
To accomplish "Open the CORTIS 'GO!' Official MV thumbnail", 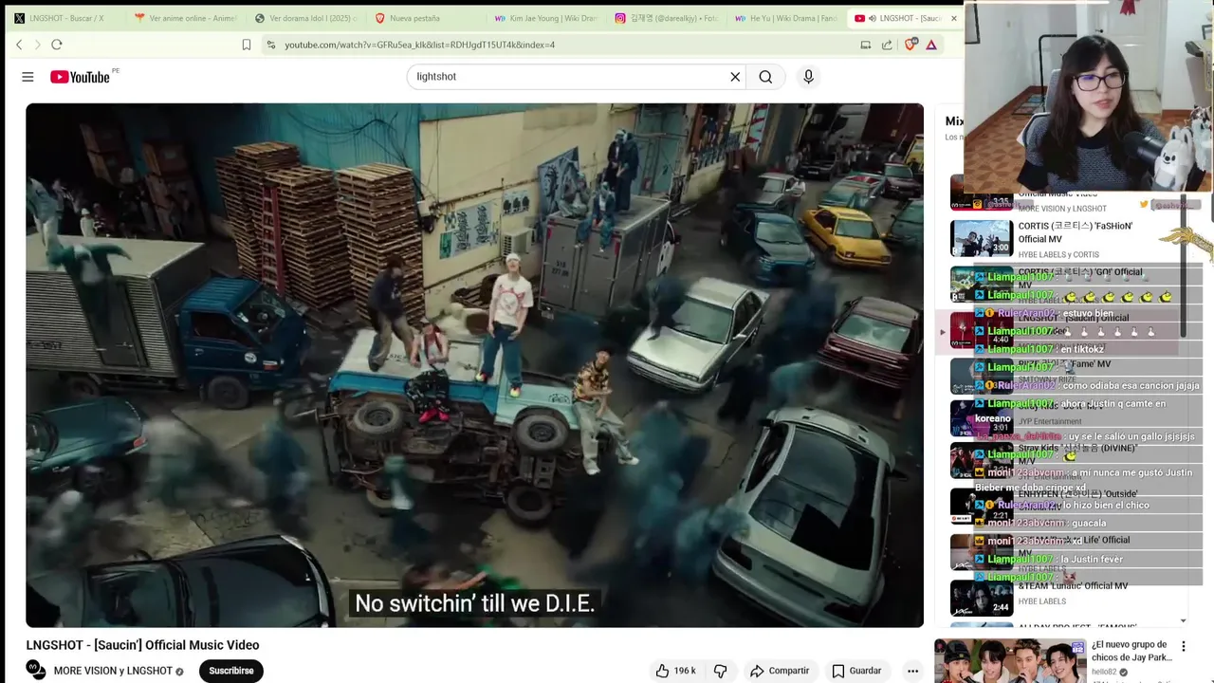I will tap(982, 284).
